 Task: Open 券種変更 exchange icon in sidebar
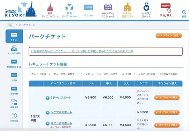[x=14, y=104]
